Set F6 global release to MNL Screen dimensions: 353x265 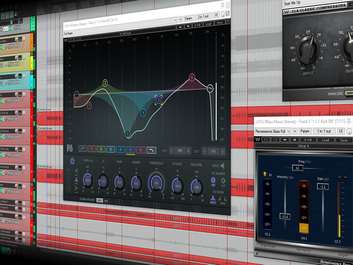(x=106, y=201)
